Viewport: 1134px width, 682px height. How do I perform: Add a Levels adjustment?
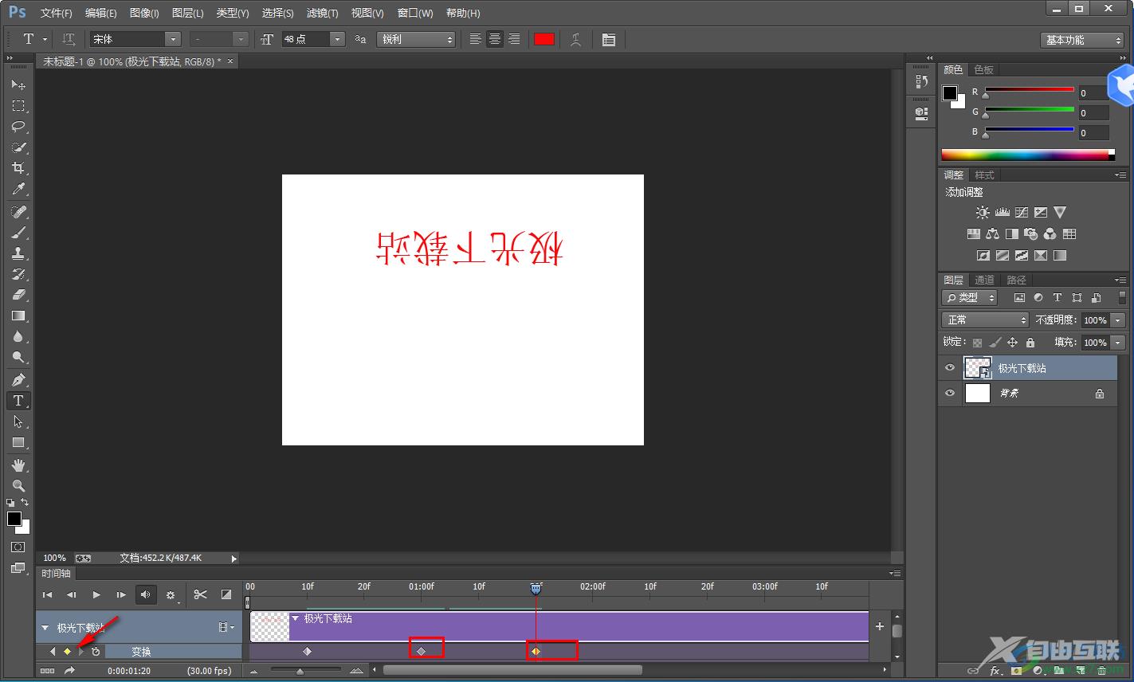pyautogui.click(x=1003, y=213)
